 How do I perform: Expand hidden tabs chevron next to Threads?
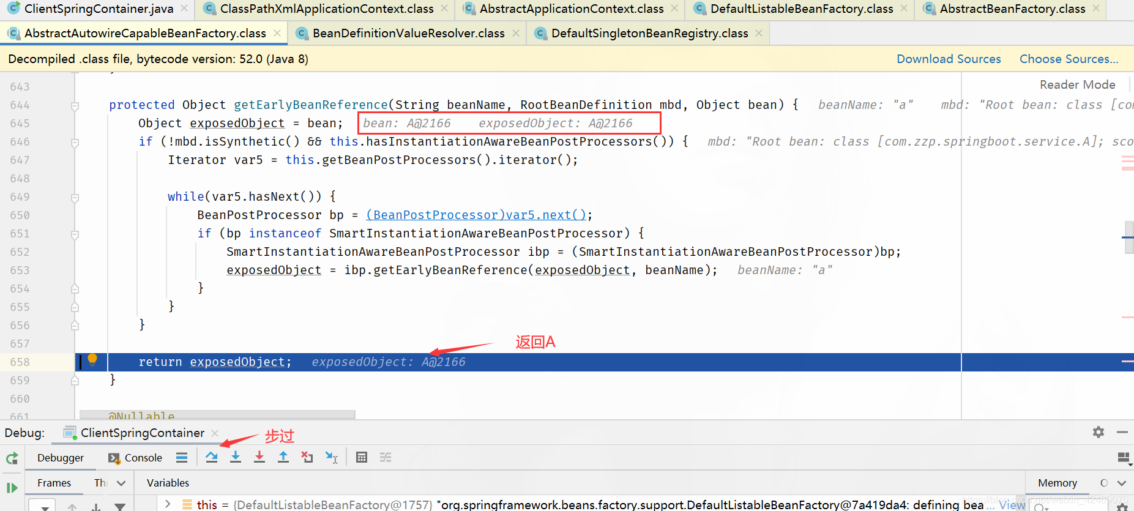121,483
